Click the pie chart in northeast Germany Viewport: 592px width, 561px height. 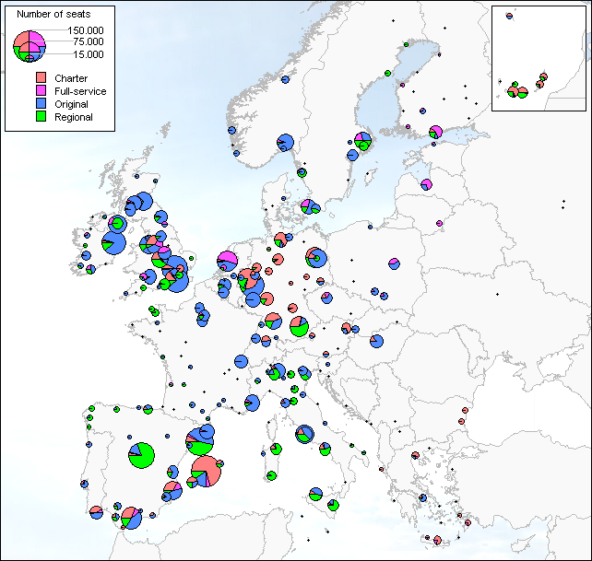315,259
